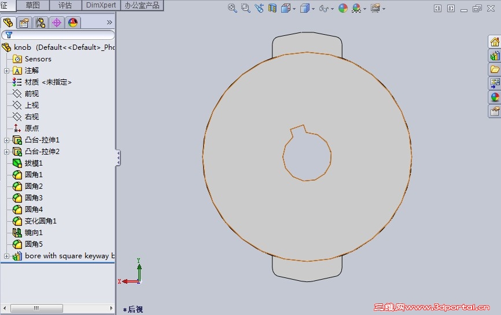Select the 原点 origin item
Image resolution: width=501 pixels, height=315 pixels.
[x=25, y=128]
